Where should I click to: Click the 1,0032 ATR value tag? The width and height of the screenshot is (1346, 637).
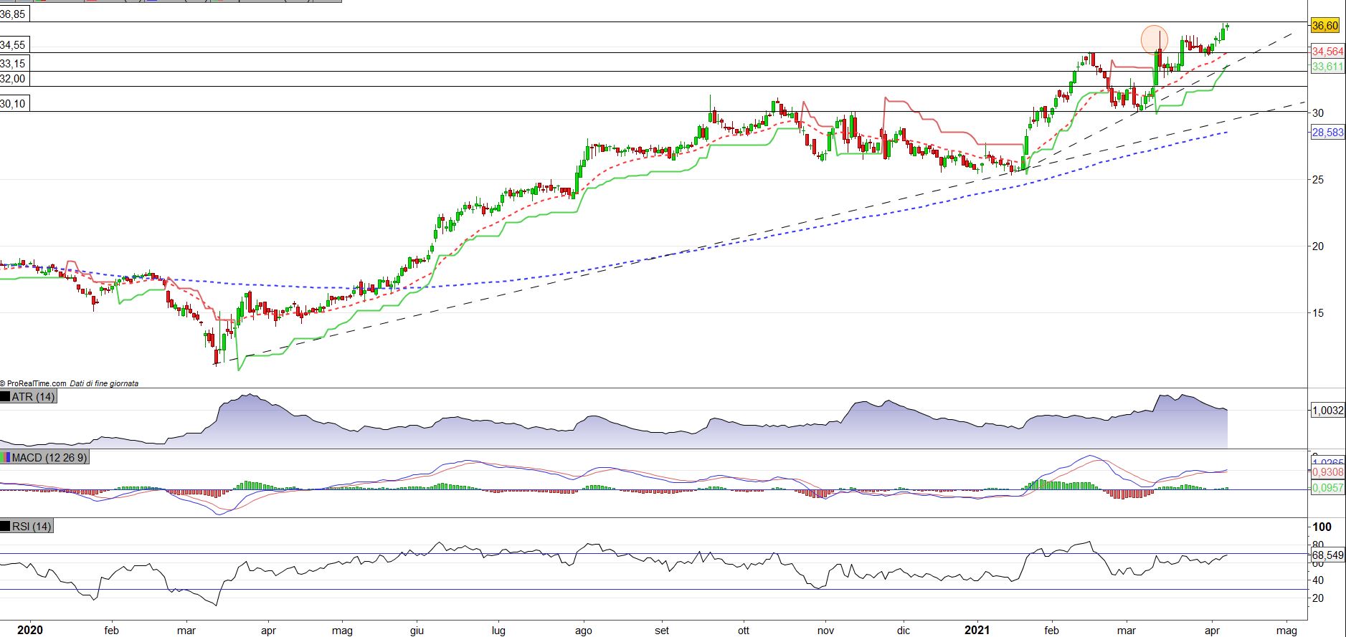(1327, 411)
